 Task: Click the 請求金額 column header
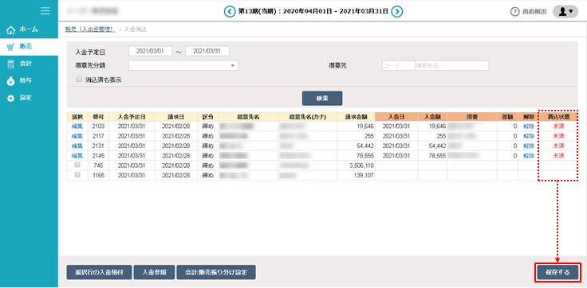point(356,116)
